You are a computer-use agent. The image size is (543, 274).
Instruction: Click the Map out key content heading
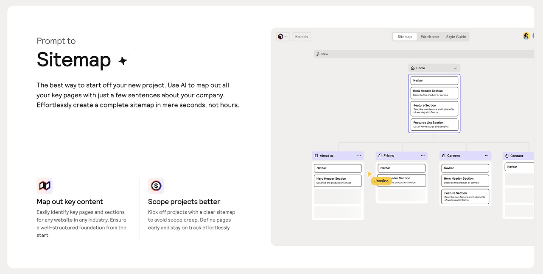pyautogui.click(x=70, y=202)
